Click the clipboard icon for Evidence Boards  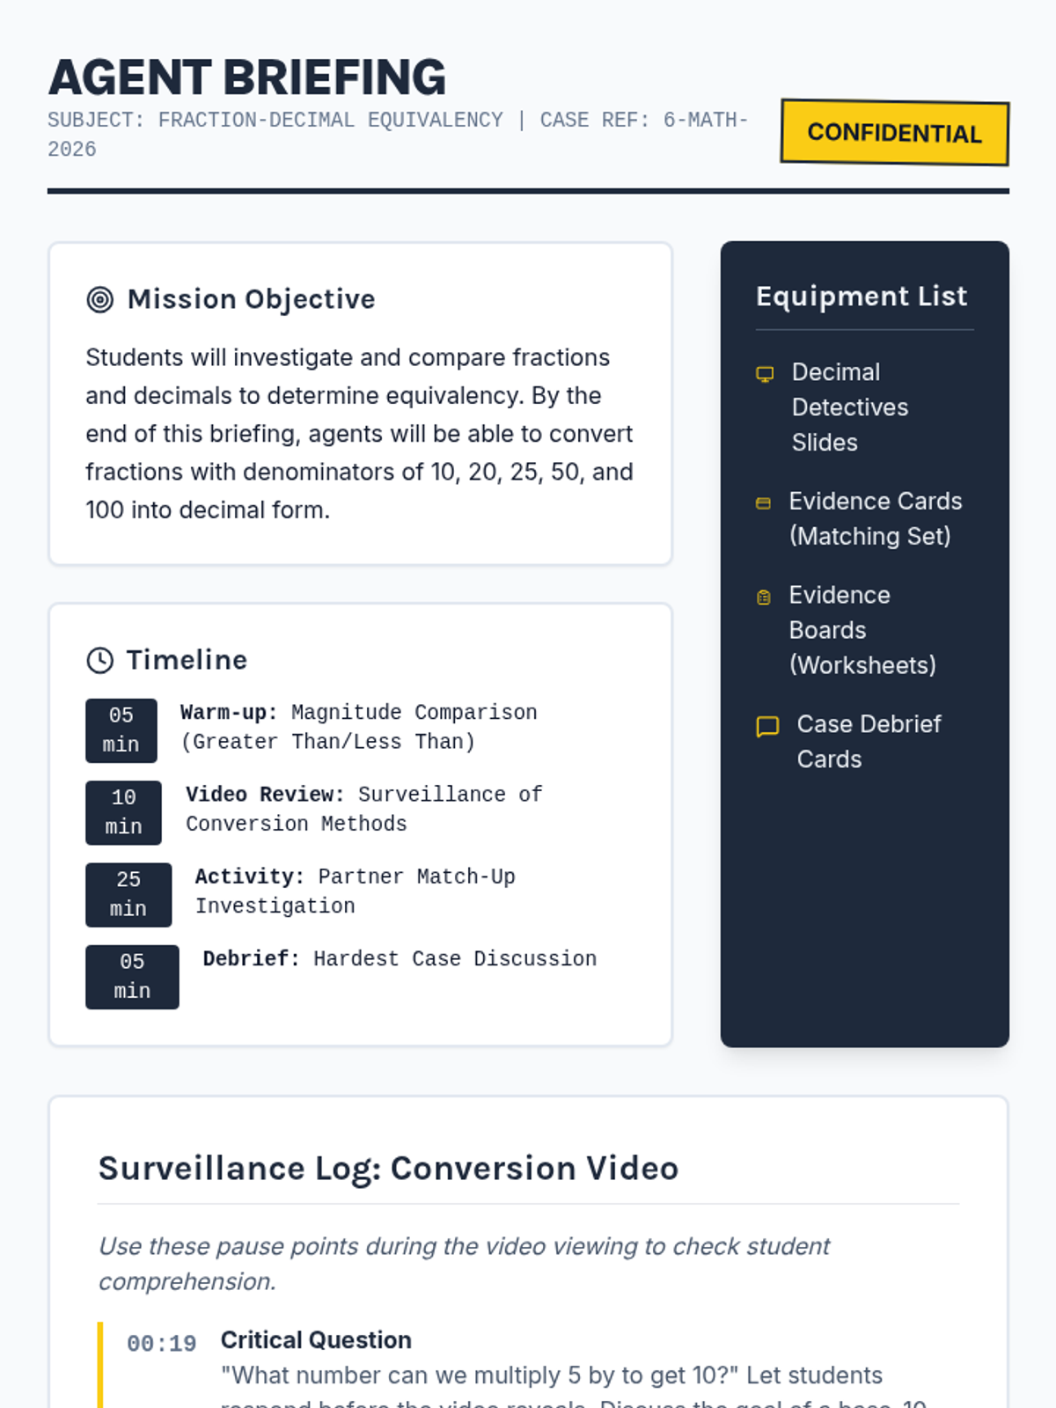tap(763, 598)
